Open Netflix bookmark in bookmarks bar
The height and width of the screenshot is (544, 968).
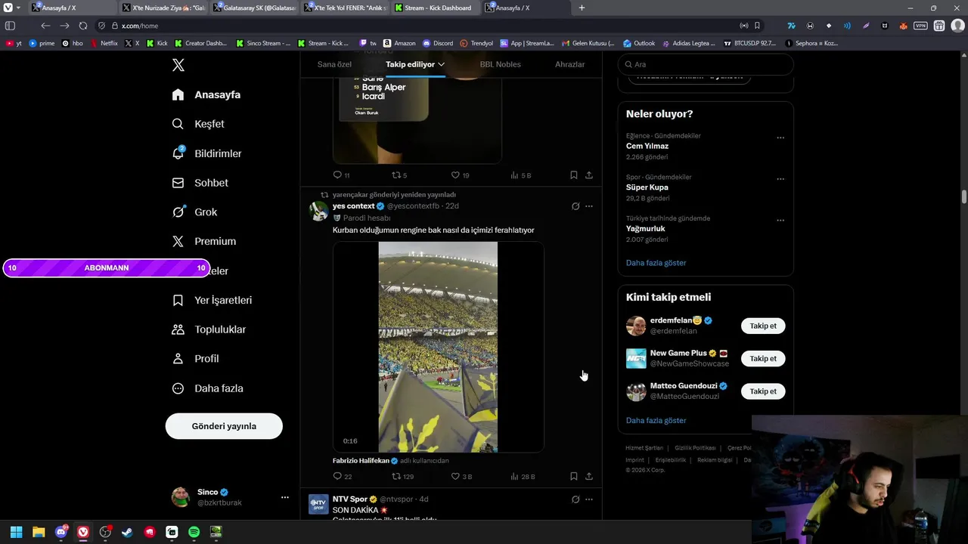pos(104,43)
